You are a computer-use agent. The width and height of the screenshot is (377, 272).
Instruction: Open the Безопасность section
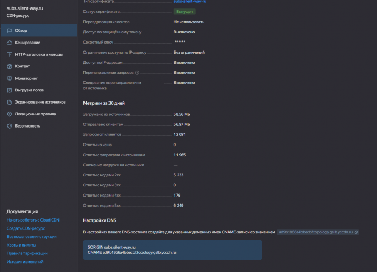point(39,126)
